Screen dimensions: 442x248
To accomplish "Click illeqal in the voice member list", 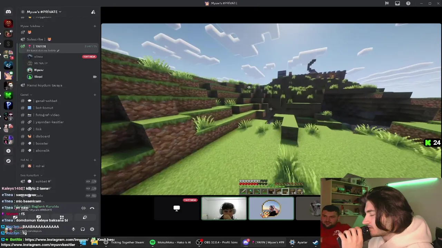I will [62, 77].
